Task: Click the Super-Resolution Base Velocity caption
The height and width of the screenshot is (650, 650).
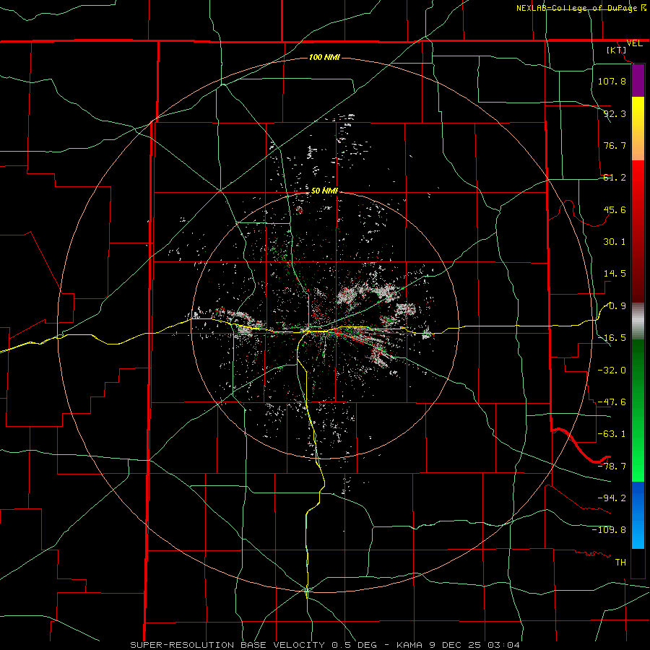Action: pos(324,645)
